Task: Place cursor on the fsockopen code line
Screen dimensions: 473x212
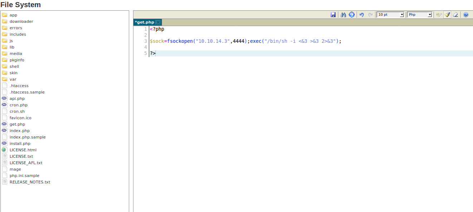Action: (x=245, y=41)
